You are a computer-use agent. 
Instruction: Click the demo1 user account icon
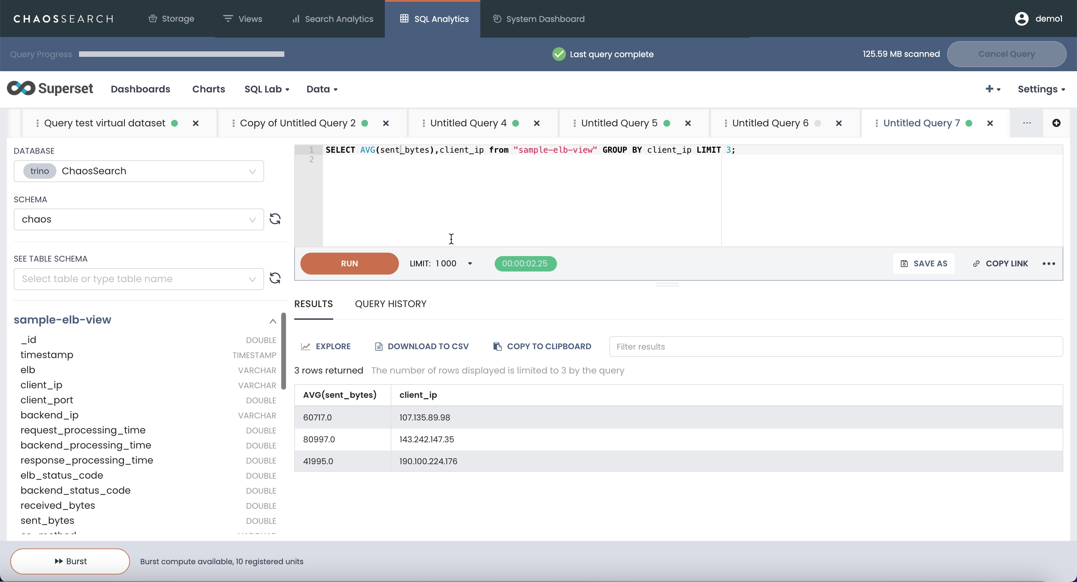(x=1021, y=19)
